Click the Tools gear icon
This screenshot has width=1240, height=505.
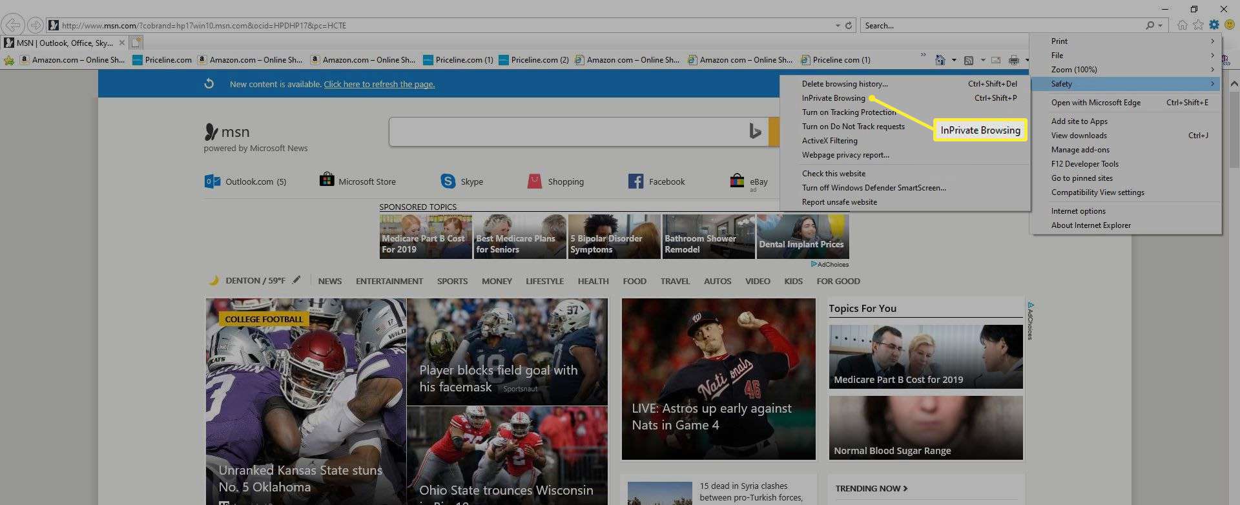point(1214,25)
